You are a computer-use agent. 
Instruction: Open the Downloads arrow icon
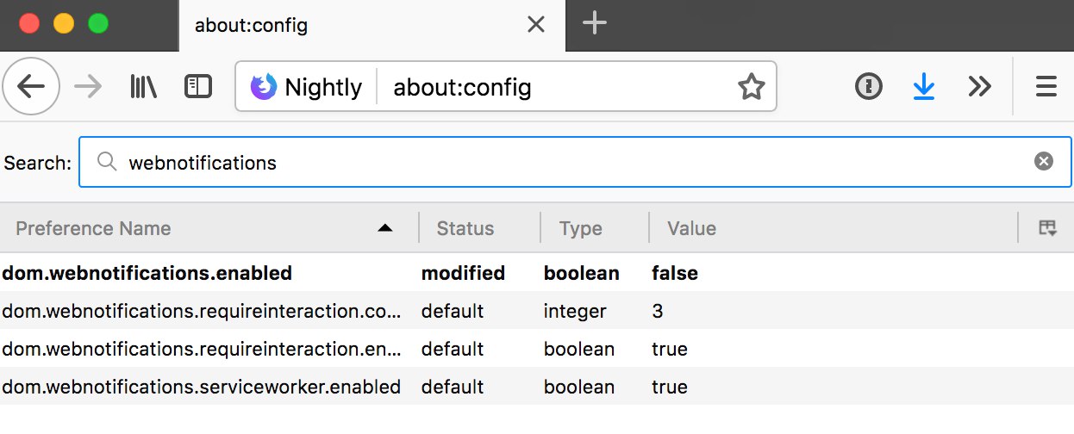pos(923,86)
